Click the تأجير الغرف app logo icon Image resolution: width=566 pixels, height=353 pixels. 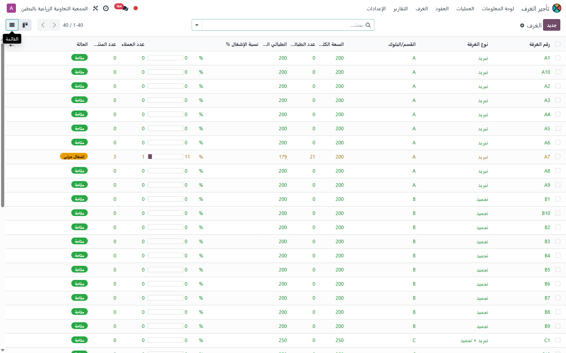coord(557,8)
